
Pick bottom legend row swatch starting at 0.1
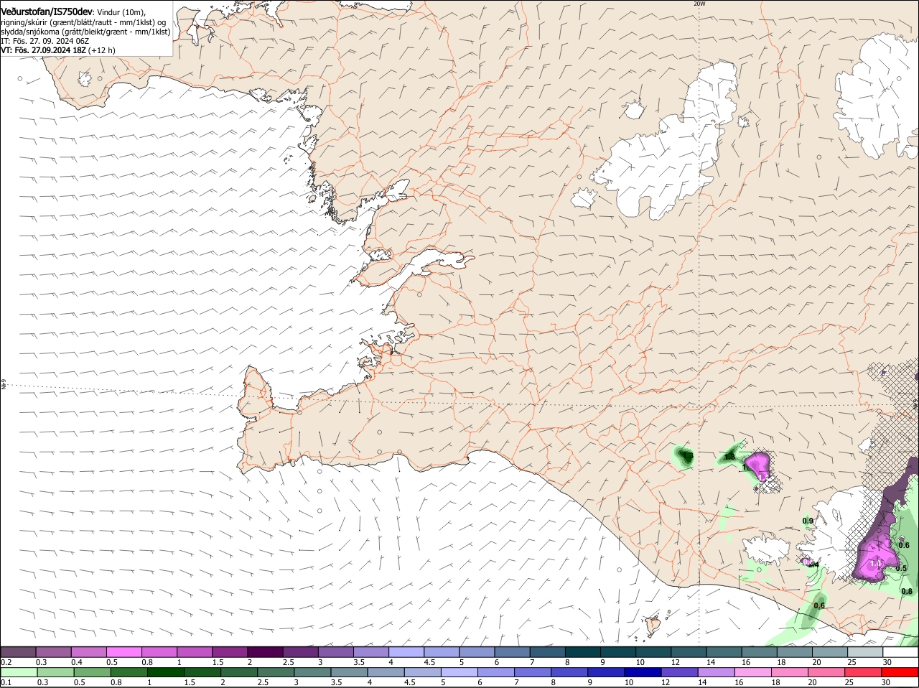tap(19, 672)
